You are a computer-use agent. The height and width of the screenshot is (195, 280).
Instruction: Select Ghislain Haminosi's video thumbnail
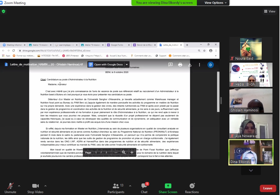251,101
